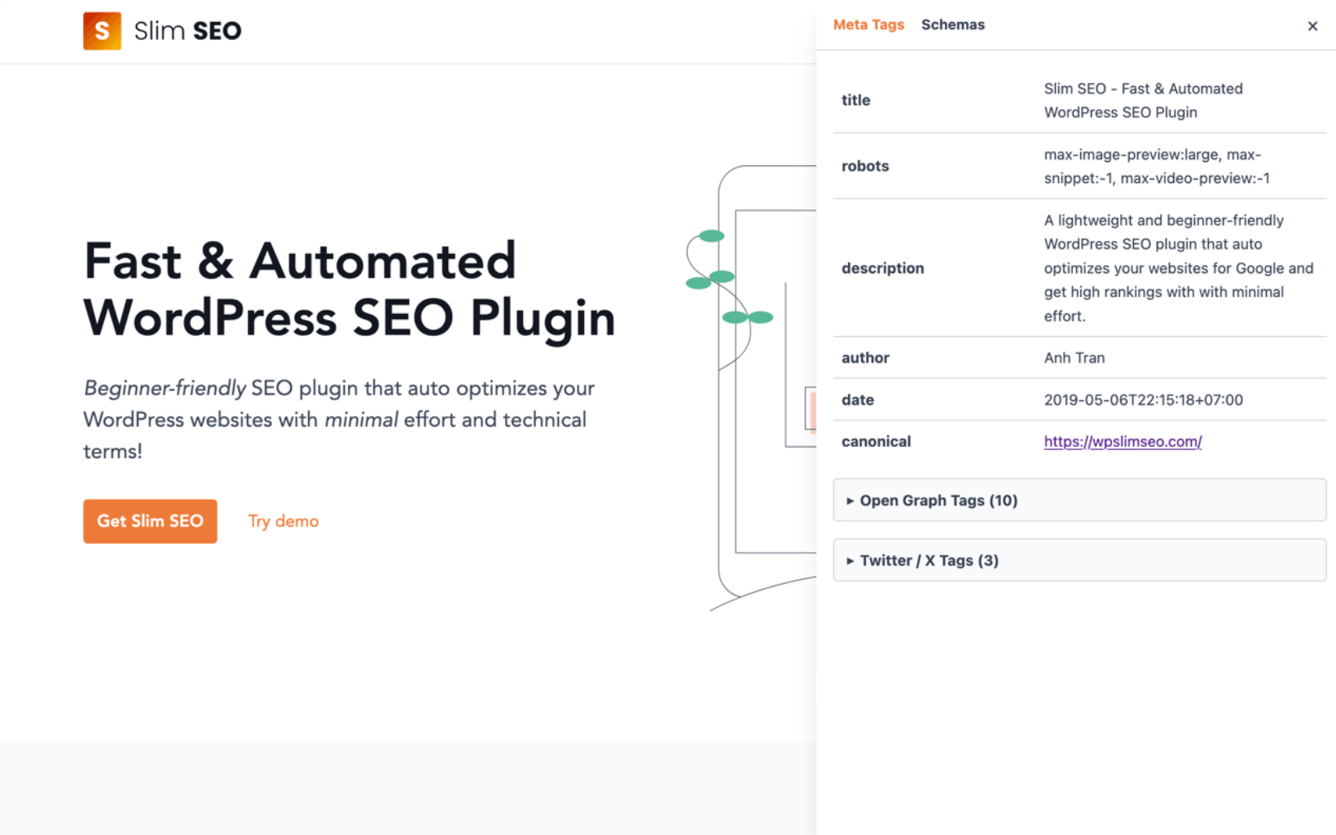This screenshot has height=835, width=1336.
Task: Click the "robots" row label
Action: click(865, 166)
